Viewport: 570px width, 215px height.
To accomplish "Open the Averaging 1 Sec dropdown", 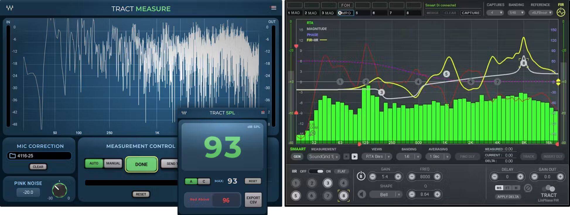I will [x=438, y=157].
